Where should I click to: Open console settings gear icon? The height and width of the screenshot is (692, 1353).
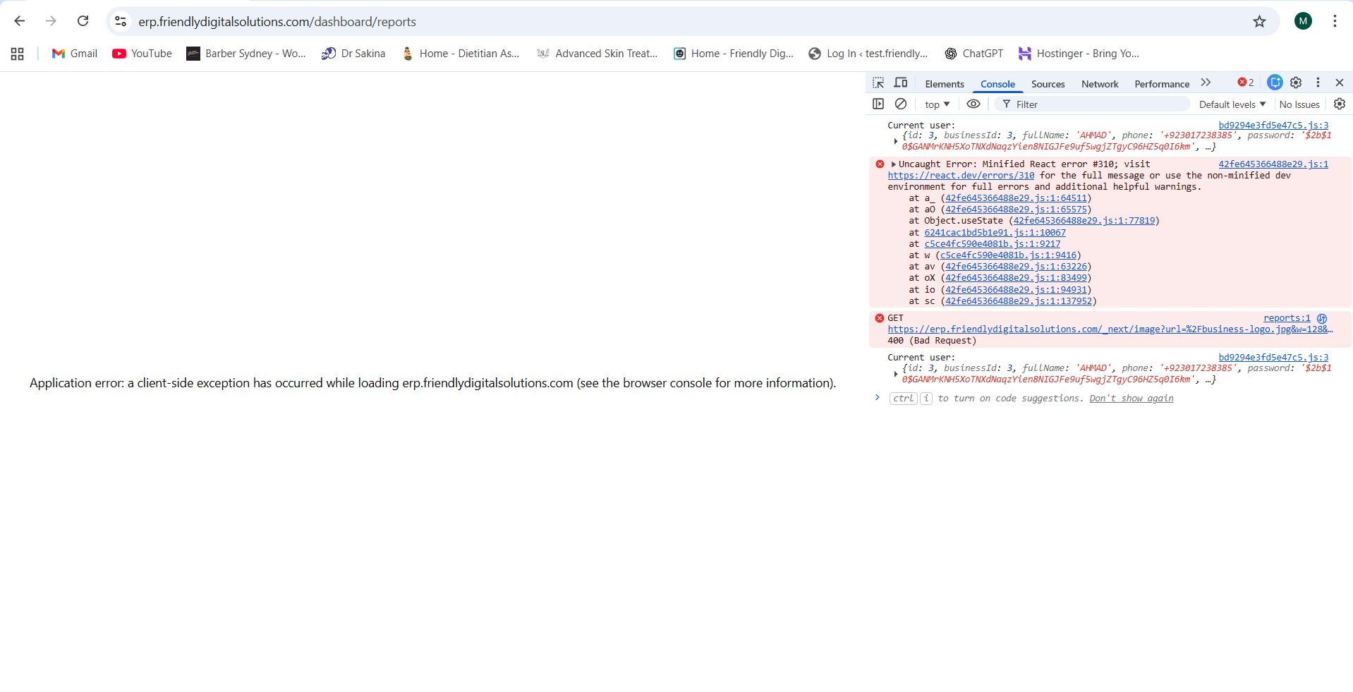(1340, 104)
